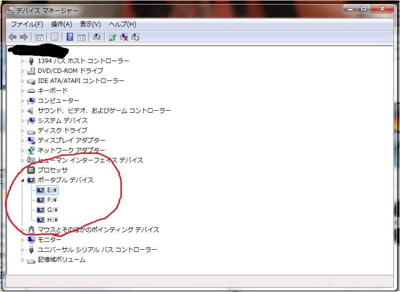Close the デバイス マネージャー window
Viewport: 400px width, 292px height.
[382, 9]
